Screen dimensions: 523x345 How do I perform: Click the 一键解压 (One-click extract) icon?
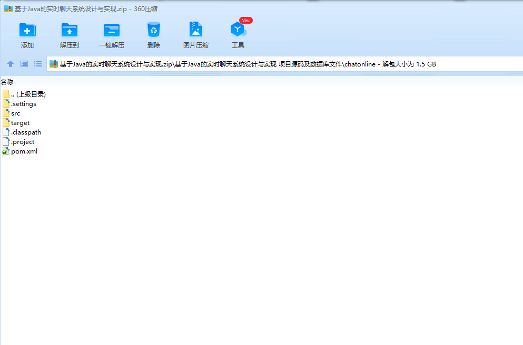[112, 35]
